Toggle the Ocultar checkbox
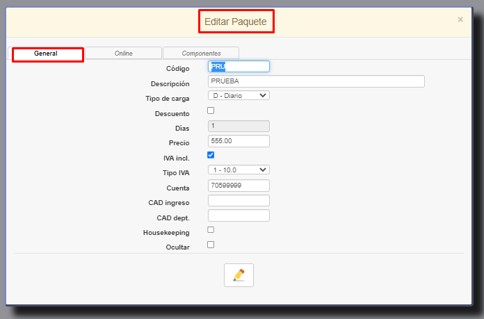 pyautogui.click(x=211, y=245)
